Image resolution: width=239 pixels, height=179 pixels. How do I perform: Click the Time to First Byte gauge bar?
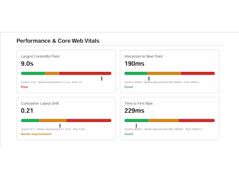[170, 120]
